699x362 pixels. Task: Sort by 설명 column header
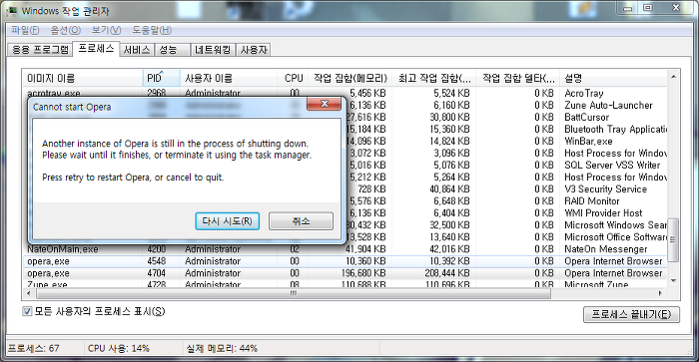coord(614,79)
